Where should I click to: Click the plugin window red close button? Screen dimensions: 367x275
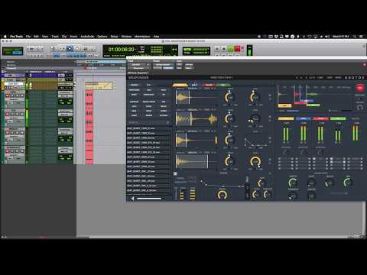[365, 65]
